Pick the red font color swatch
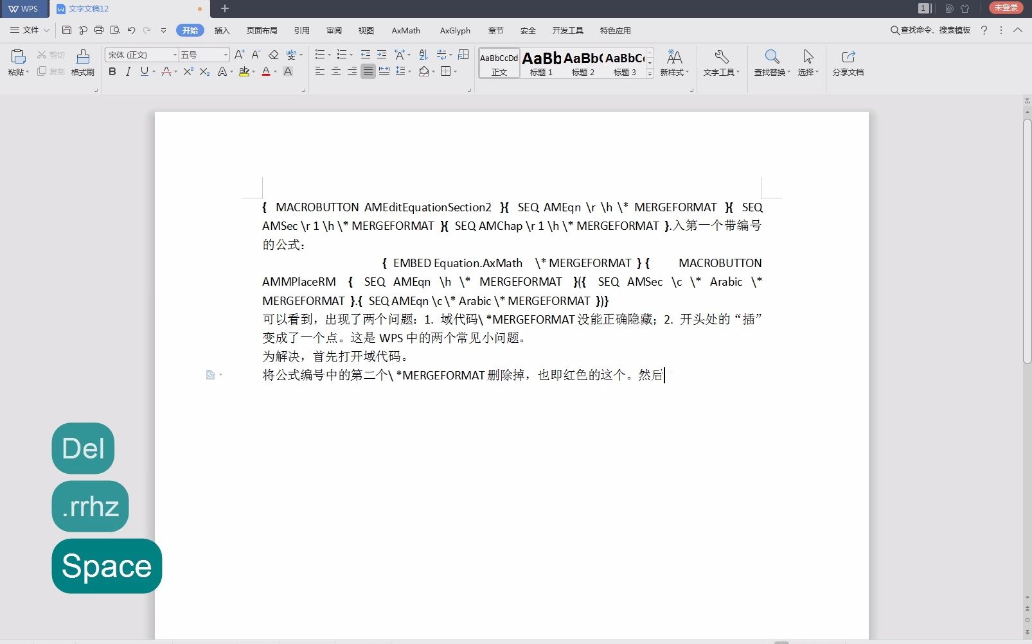Image resolution: width=1032 pixels, height=644 pixels. pos(265,72)
